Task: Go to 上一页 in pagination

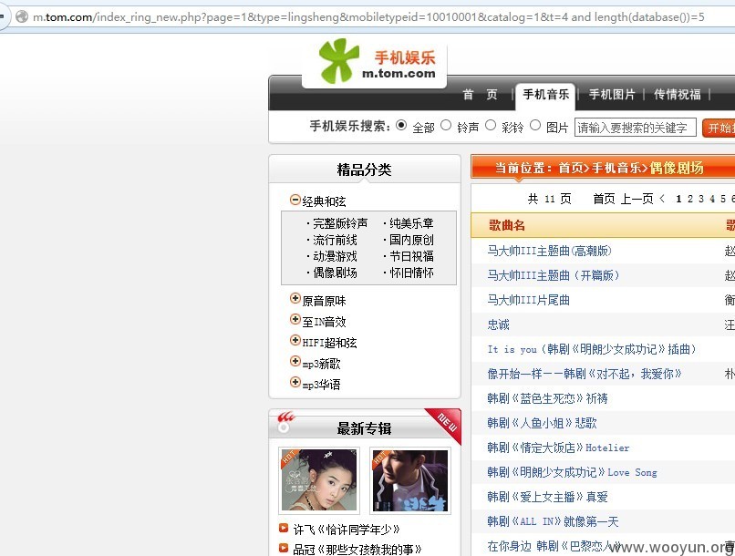Action: (x=637, y=199)
